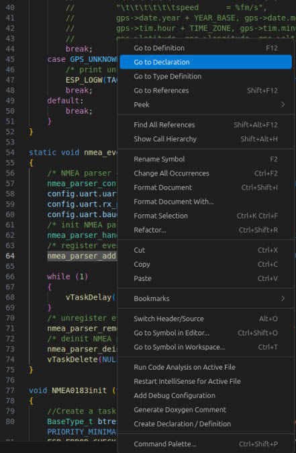Select Run Code Analysis on Active File
296x453 pixels.
pyautogui.click(x=205, y=368)
